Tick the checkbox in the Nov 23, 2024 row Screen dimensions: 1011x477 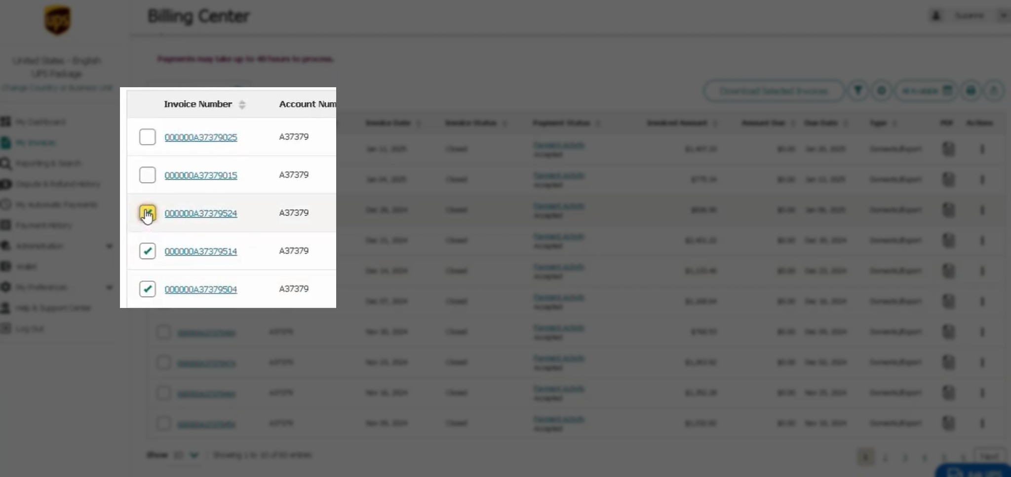163,363
